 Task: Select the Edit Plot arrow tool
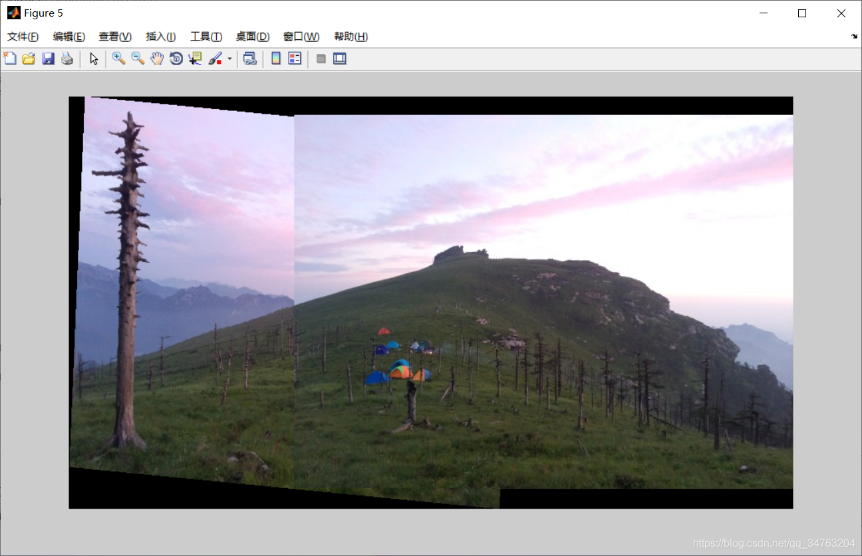coord(94,59)
